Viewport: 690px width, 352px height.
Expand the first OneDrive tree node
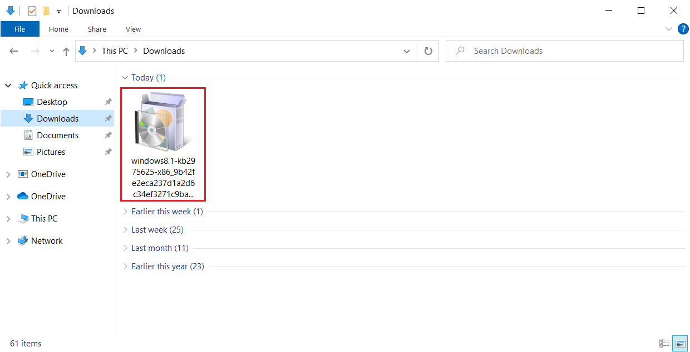[8, 174]
